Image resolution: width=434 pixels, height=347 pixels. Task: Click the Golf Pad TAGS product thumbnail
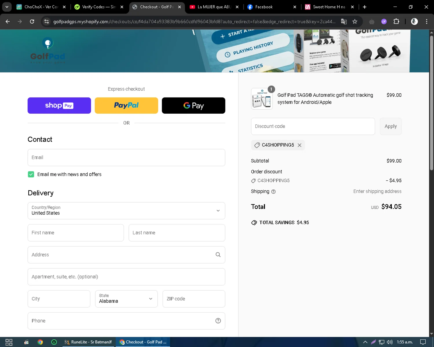coord(262,99)
